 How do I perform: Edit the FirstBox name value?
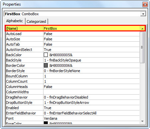click(50, 28)
